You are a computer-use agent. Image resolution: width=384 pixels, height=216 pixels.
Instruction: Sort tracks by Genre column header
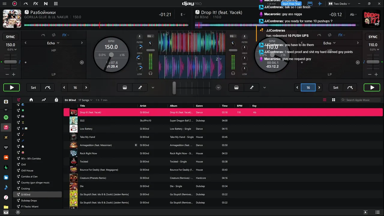tap(199, 106)
